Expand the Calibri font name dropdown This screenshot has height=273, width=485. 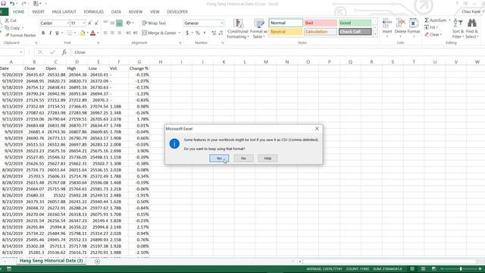click(x=67, y=24)
